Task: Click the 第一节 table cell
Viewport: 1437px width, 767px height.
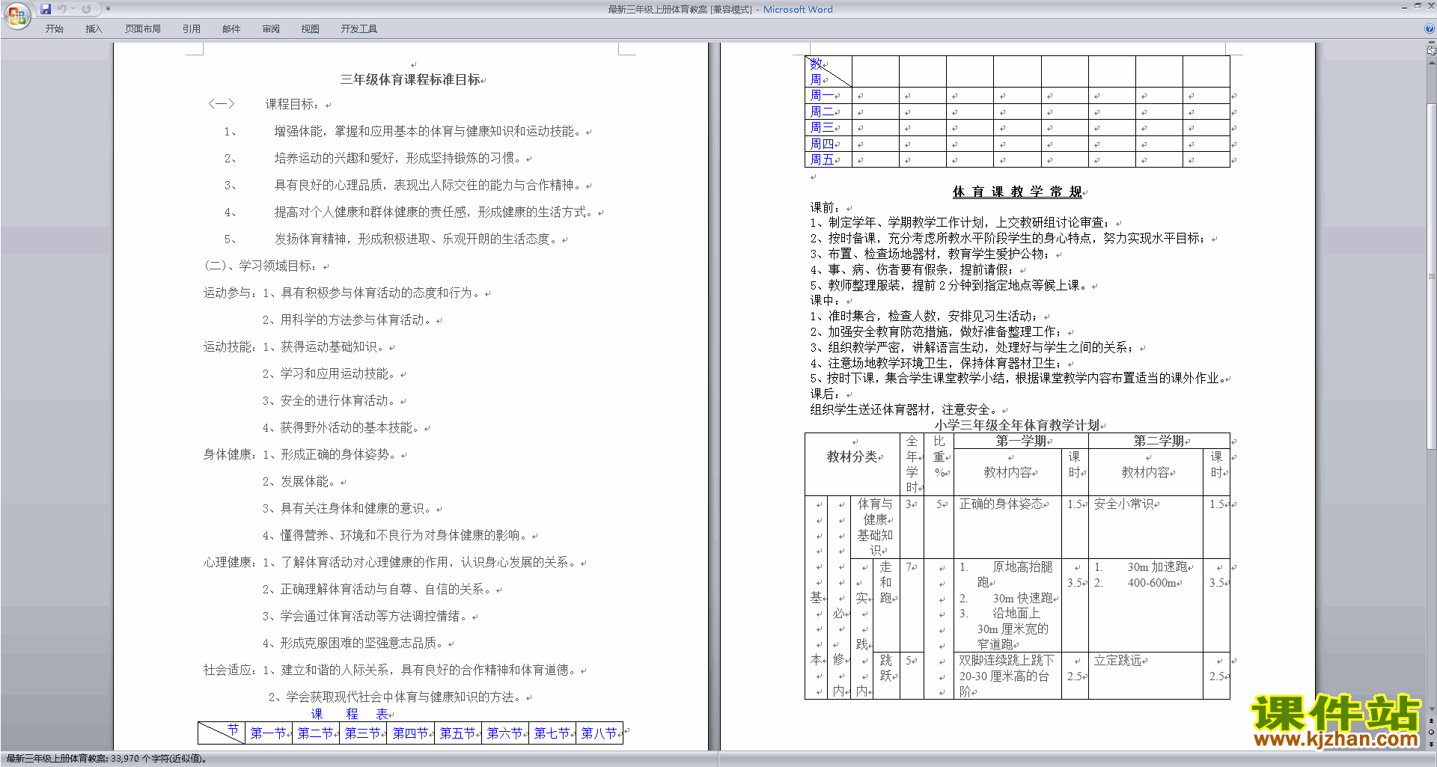Action: coord(269,733)
